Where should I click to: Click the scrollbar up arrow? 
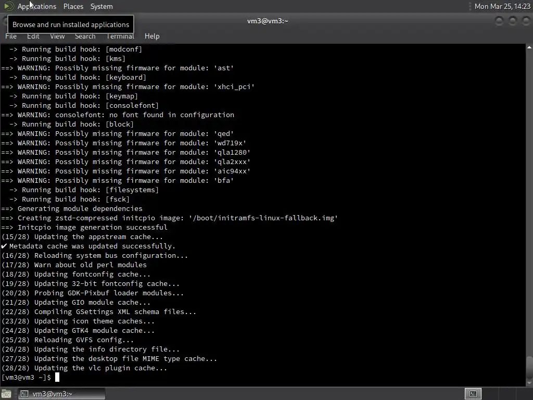click(x=529, y=47)
